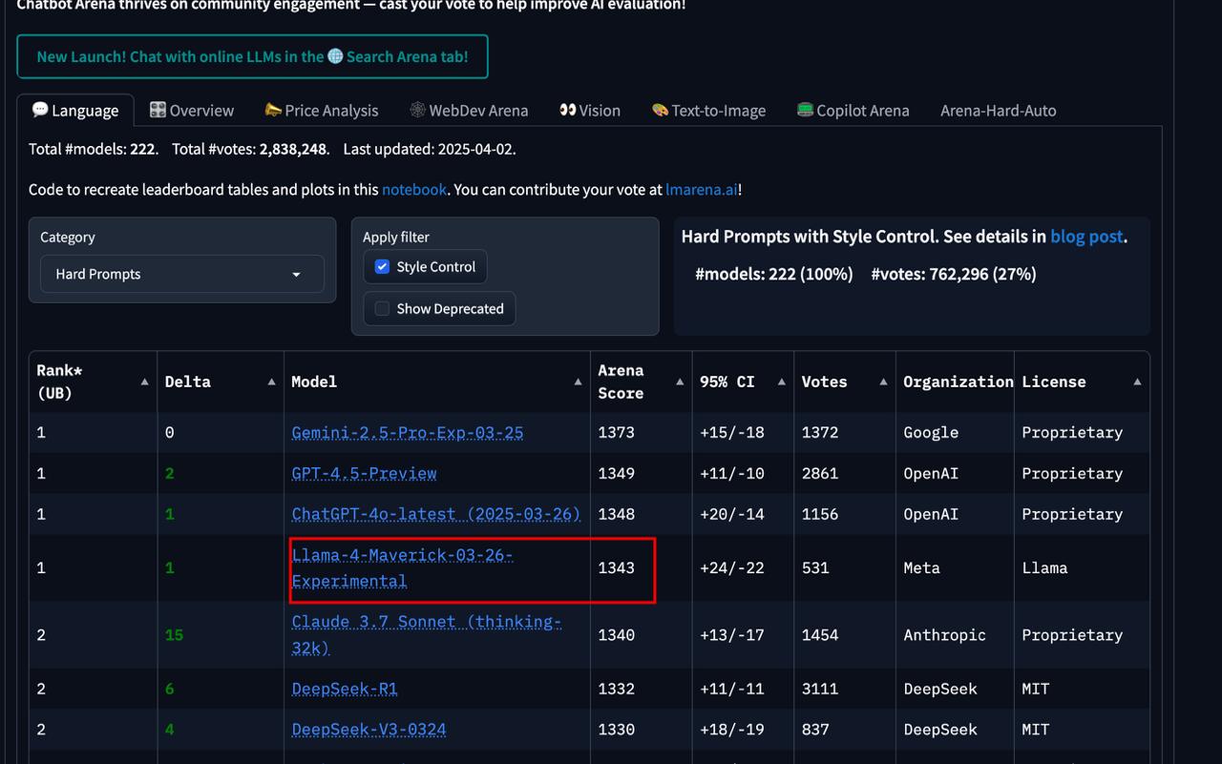The image size is (1222, 764).
Task: Enable the Style Control checkbox
Action: pyautogui.click(x=382, y=267)
